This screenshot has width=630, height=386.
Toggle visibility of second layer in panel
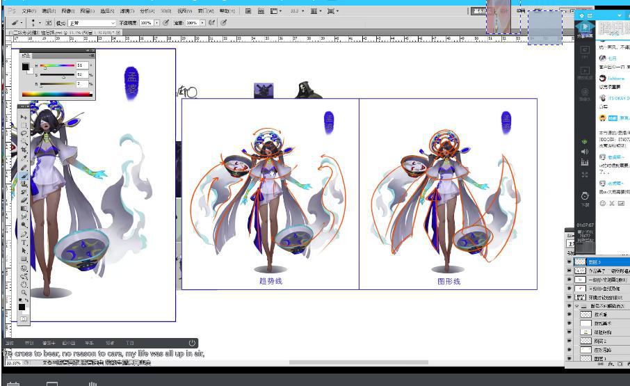(569, 271)
